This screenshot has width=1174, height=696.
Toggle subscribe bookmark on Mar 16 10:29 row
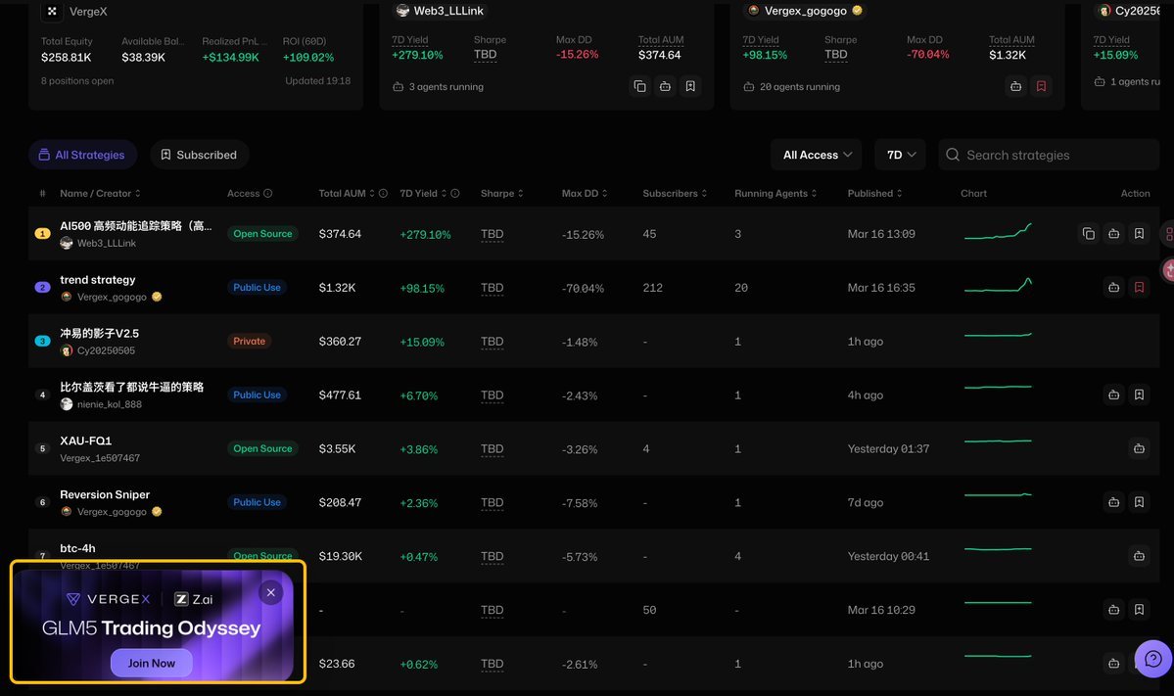(x=1139, y=610)
